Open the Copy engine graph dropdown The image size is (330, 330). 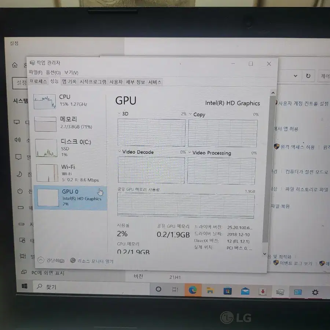[x=190, y=114]
